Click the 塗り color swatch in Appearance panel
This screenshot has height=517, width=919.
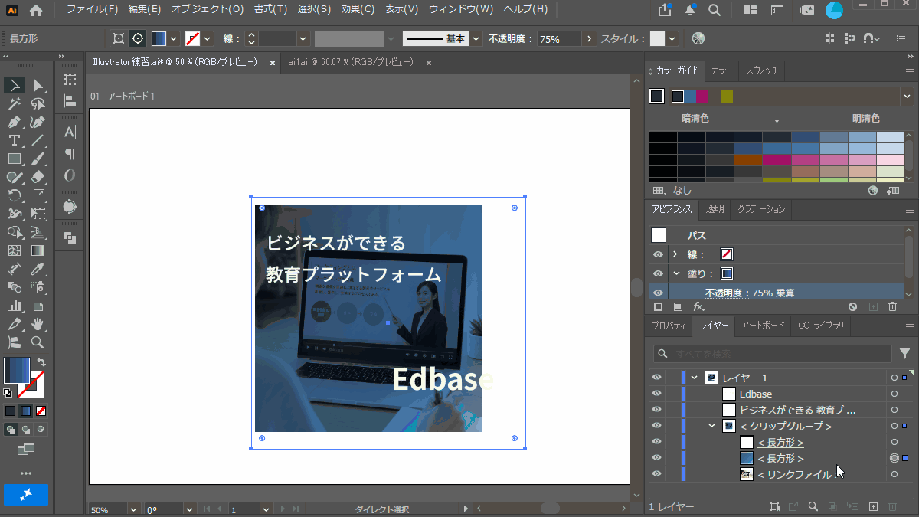click(x=726, y=273)
